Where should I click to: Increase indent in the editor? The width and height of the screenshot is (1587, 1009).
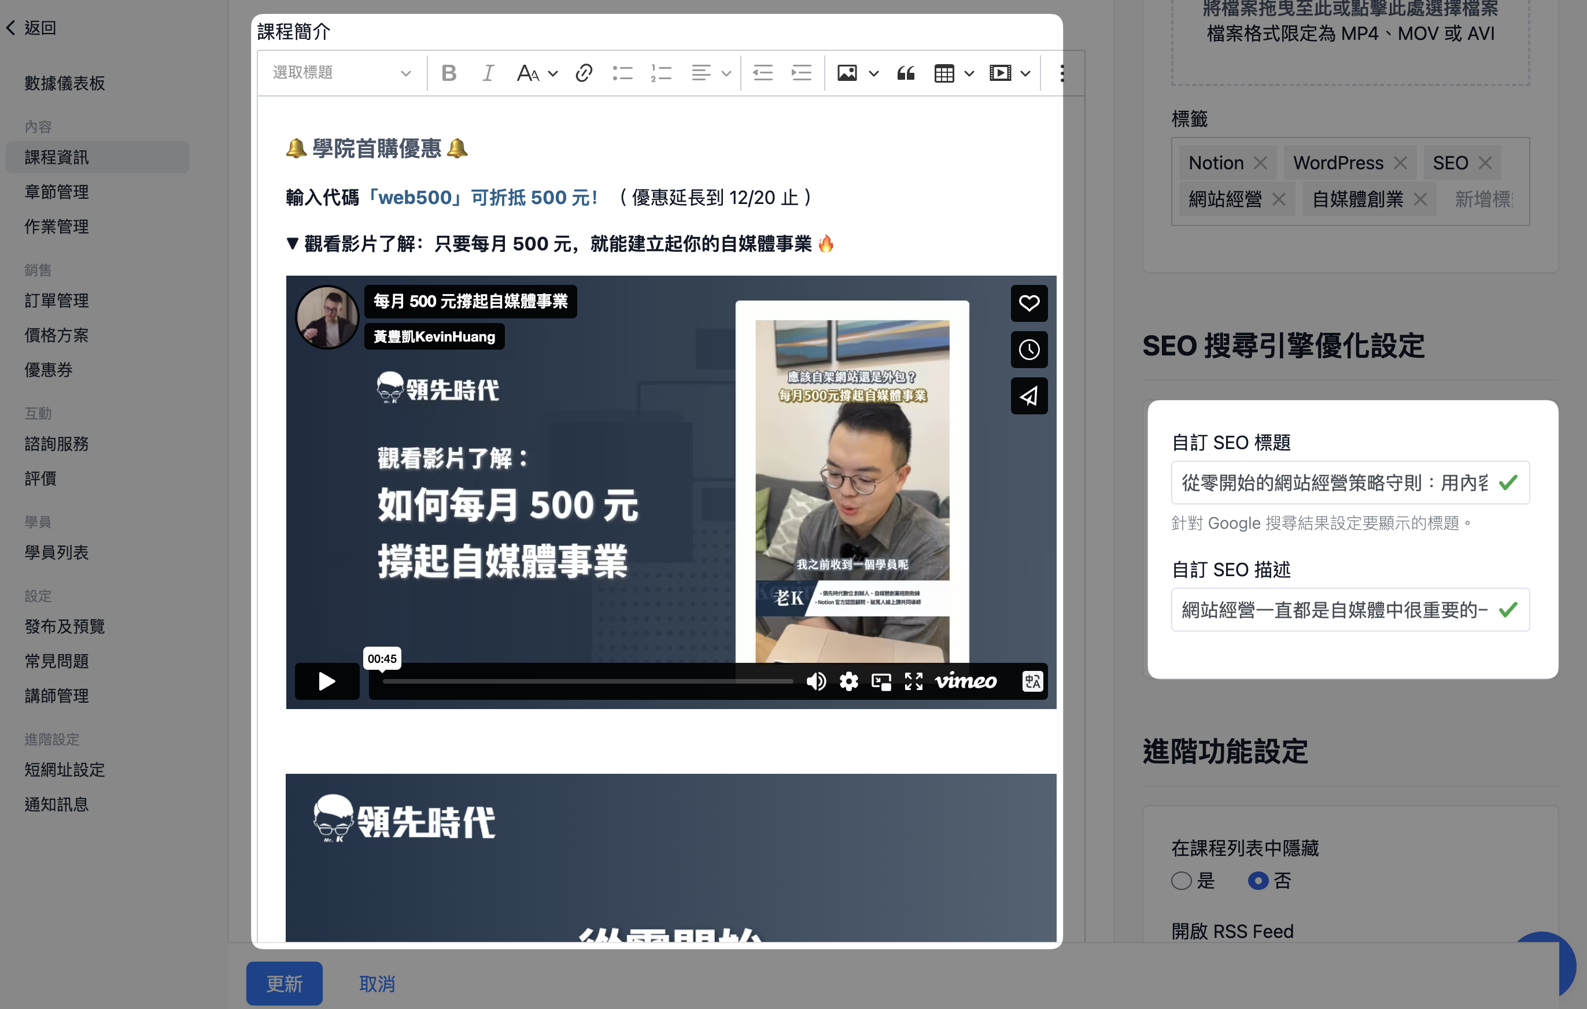coord(802,73)
